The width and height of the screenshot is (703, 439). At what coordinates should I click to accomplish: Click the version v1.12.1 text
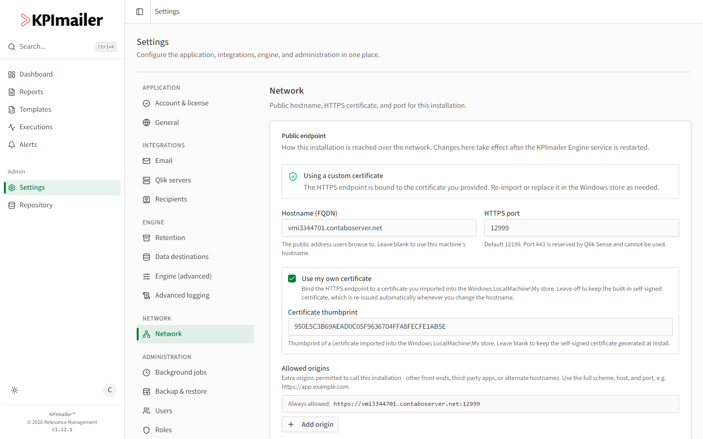pyautogui.click(x=62, y=430)
